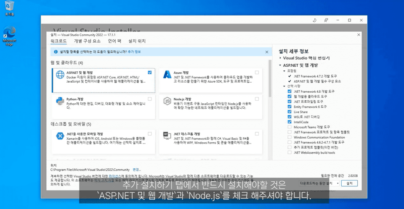Open the 타사 고지 사항 link
The height and width of the screenshot is (209, 404).
tap(104, 180)
